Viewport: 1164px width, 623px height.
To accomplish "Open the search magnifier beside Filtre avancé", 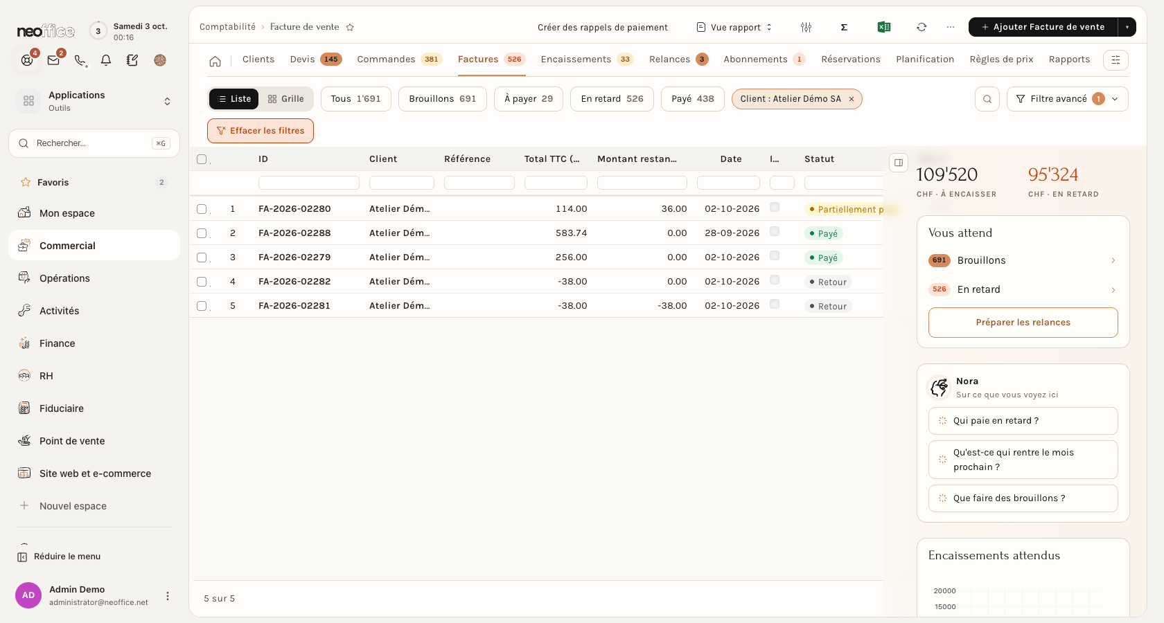I will tap(987, 99).
